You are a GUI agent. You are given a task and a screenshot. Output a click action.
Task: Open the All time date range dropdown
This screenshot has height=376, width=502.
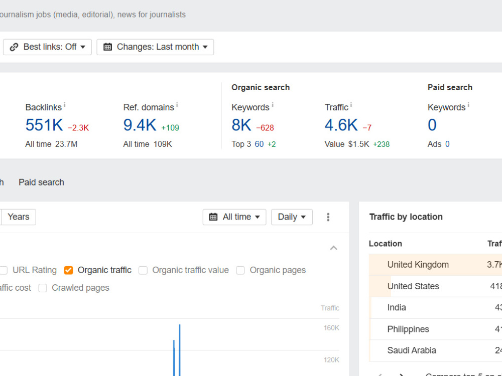pos(234,217)
